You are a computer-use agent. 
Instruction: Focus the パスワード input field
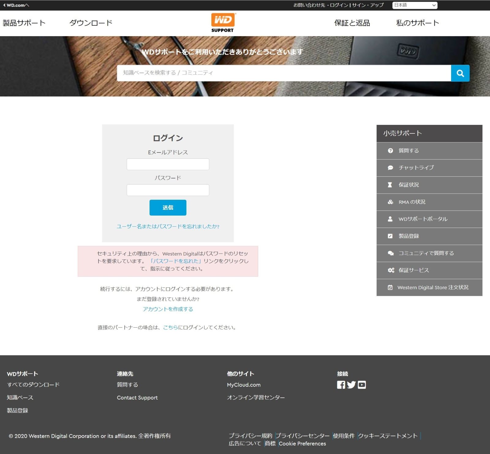[x=168, y=190]
